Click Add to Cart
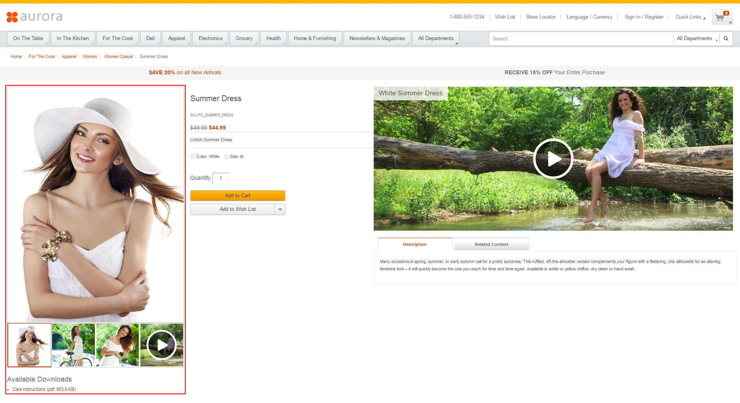Screen dimensions: 740x403 (x=237, y=195)
